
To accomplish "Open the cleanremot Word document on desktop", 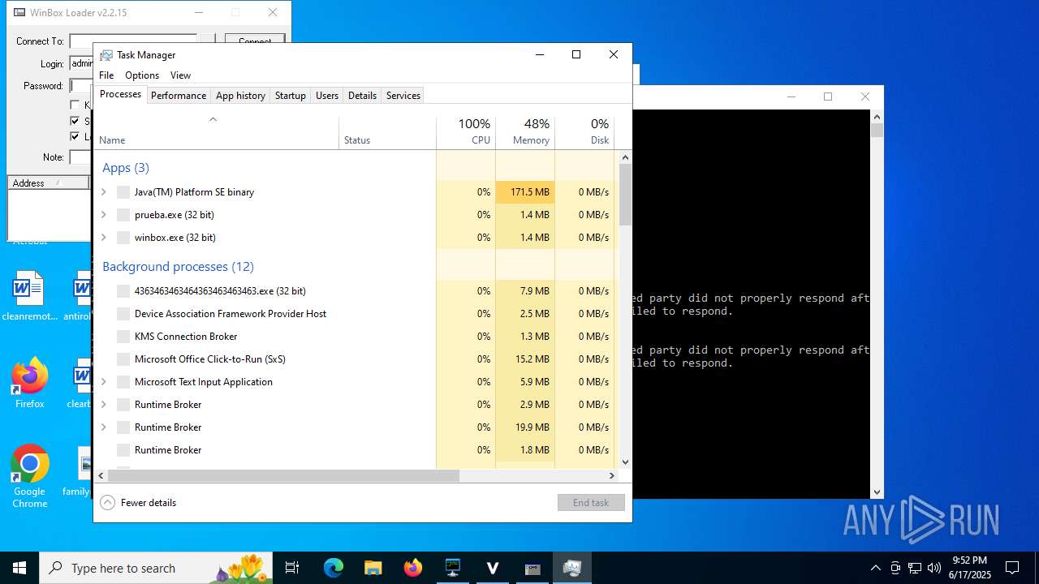I will coord(30,296).
